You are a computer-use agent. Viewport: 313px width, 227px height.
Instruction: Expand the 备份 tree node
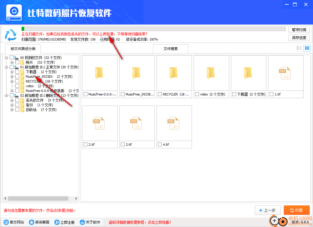click(12, 105)
